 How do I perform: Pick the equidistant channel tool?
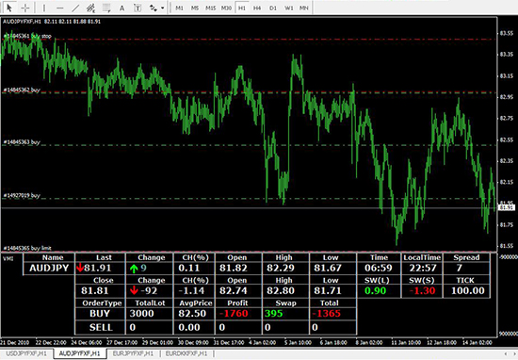click(90, 8)
